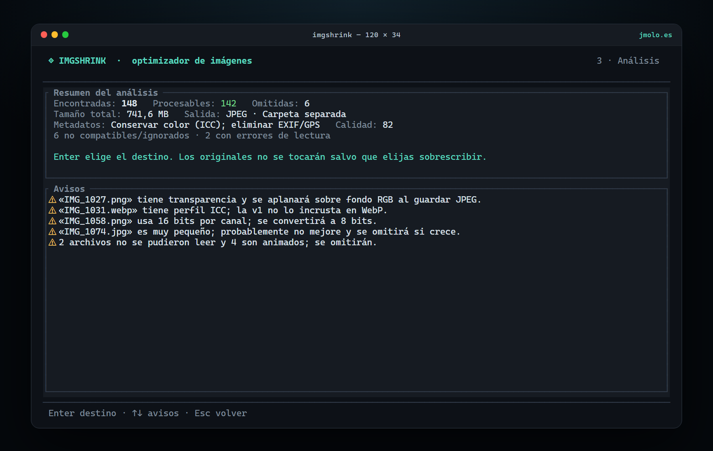
Task: Click the 'Avisos' panel heading
Action: (69, 189)
